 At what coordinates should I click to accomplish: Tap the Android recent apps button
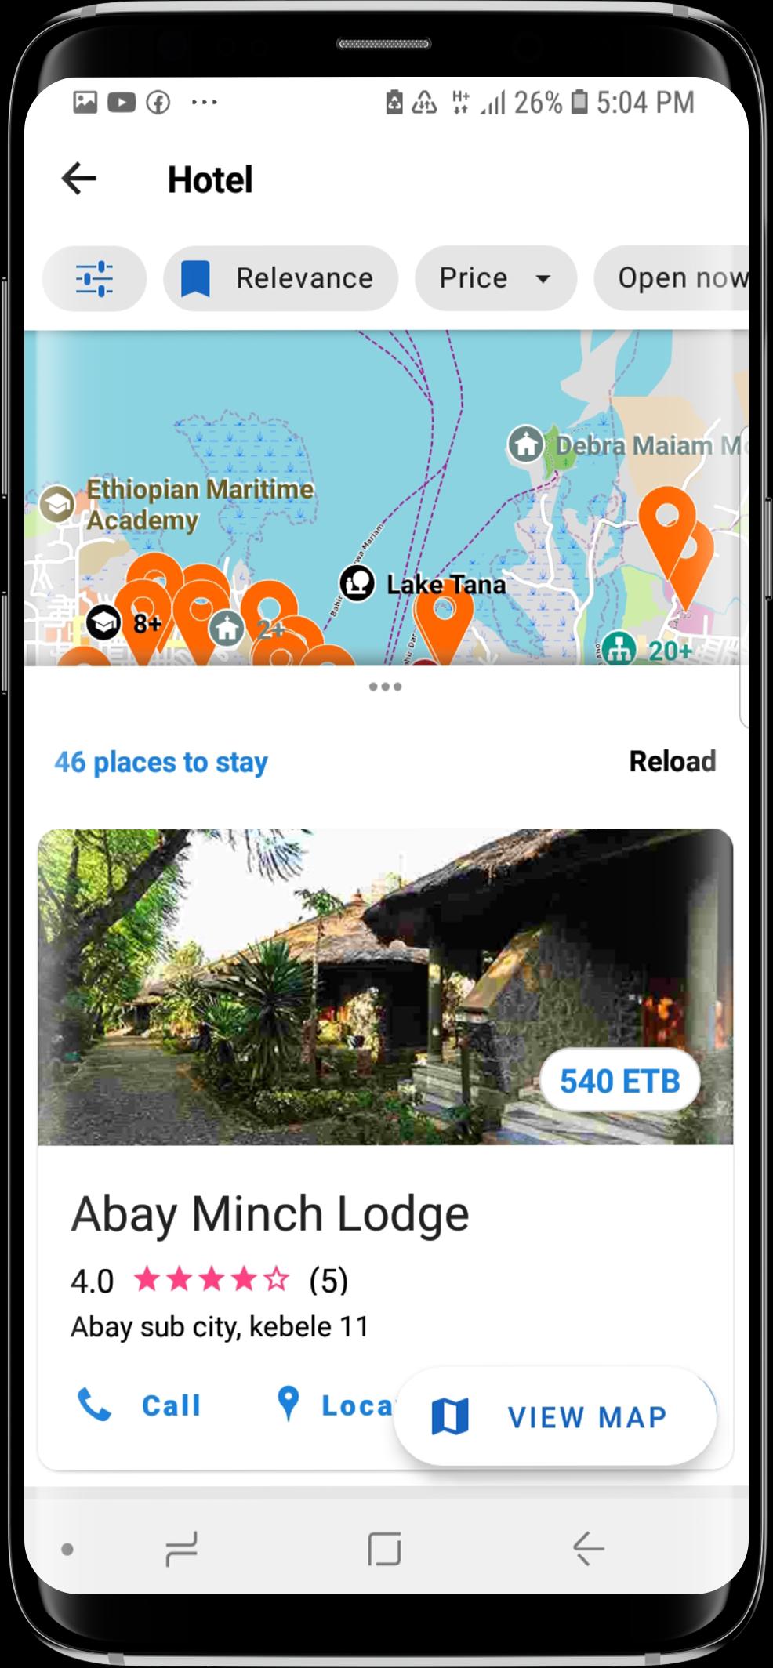pyautogui.click(x=181, y=1549)
